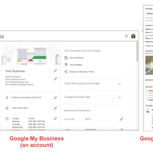The width and height of the screenshot is (153, 153).
Task: Click the storefront illustration banner
Action: (31, 55)
